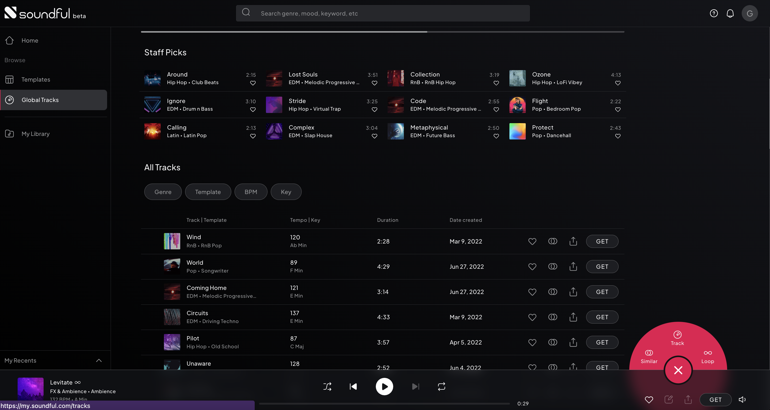The image size is (770, 410).
Task: Play the Metaphysical staff pick
Action: (x=396, y=131)
